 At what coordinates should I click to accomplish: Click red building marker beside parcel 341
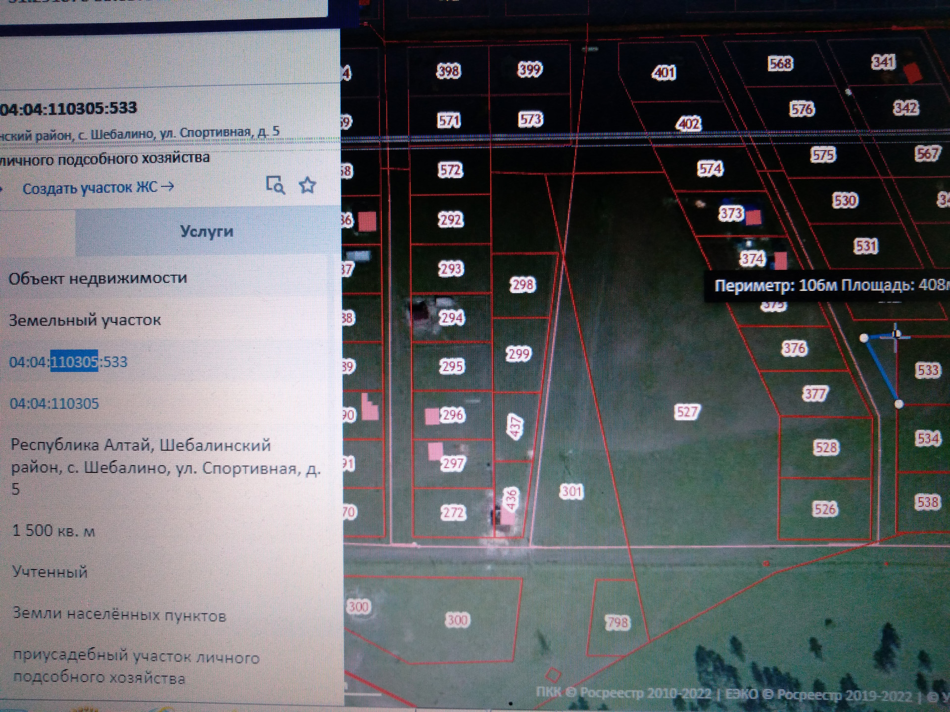pyautogui.click(x=913, y=73)
